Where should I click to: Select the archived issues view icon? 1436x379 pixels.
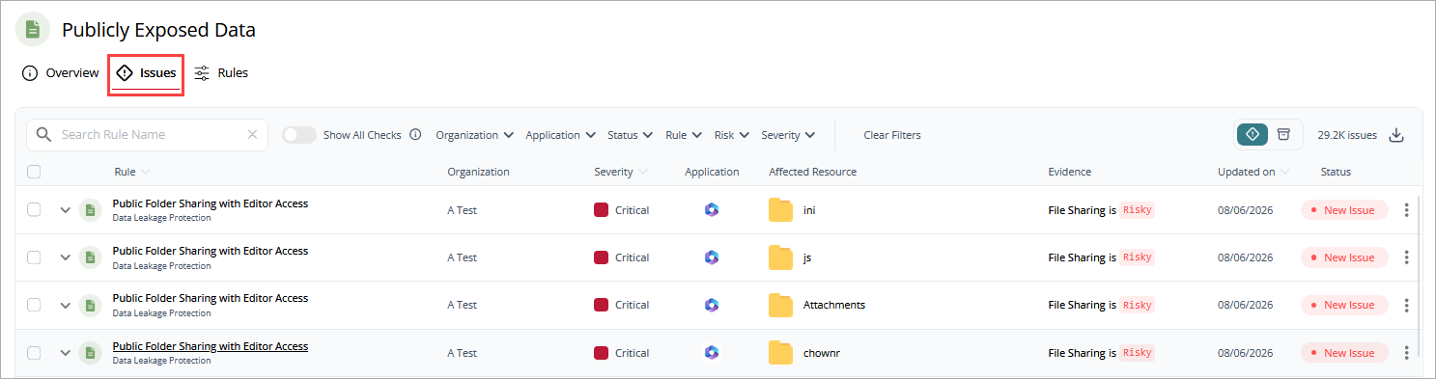click(1283, 134)
